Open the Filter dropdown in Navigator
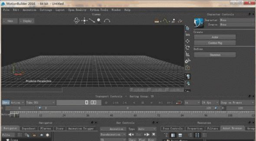This screenshot has width=256, height=141. pyautogui.click(x=8, y=135)
